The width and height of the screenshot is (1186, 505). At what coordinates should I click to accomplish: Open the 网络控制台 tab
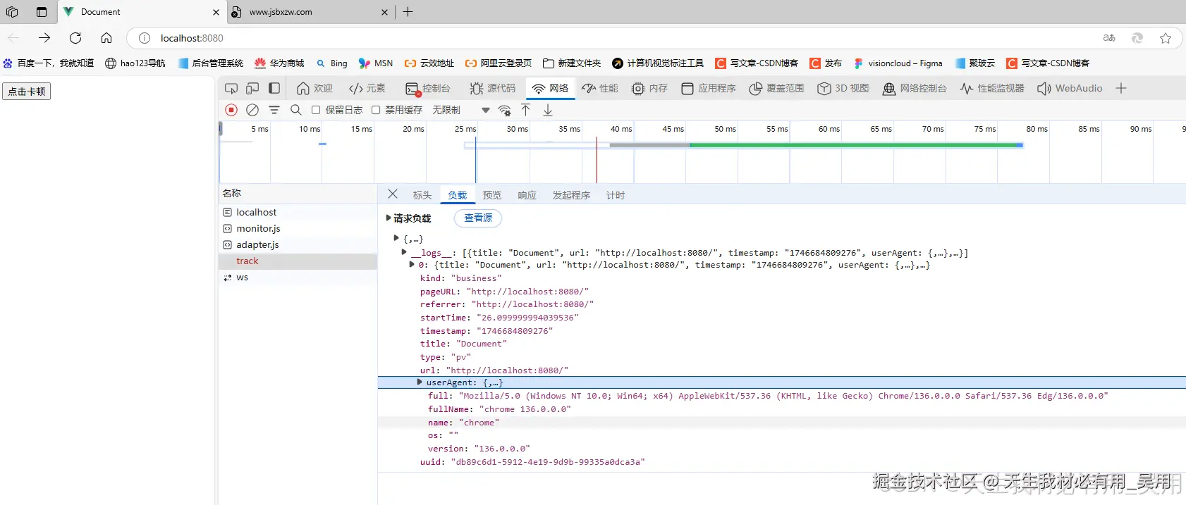(x=915, y=89)
